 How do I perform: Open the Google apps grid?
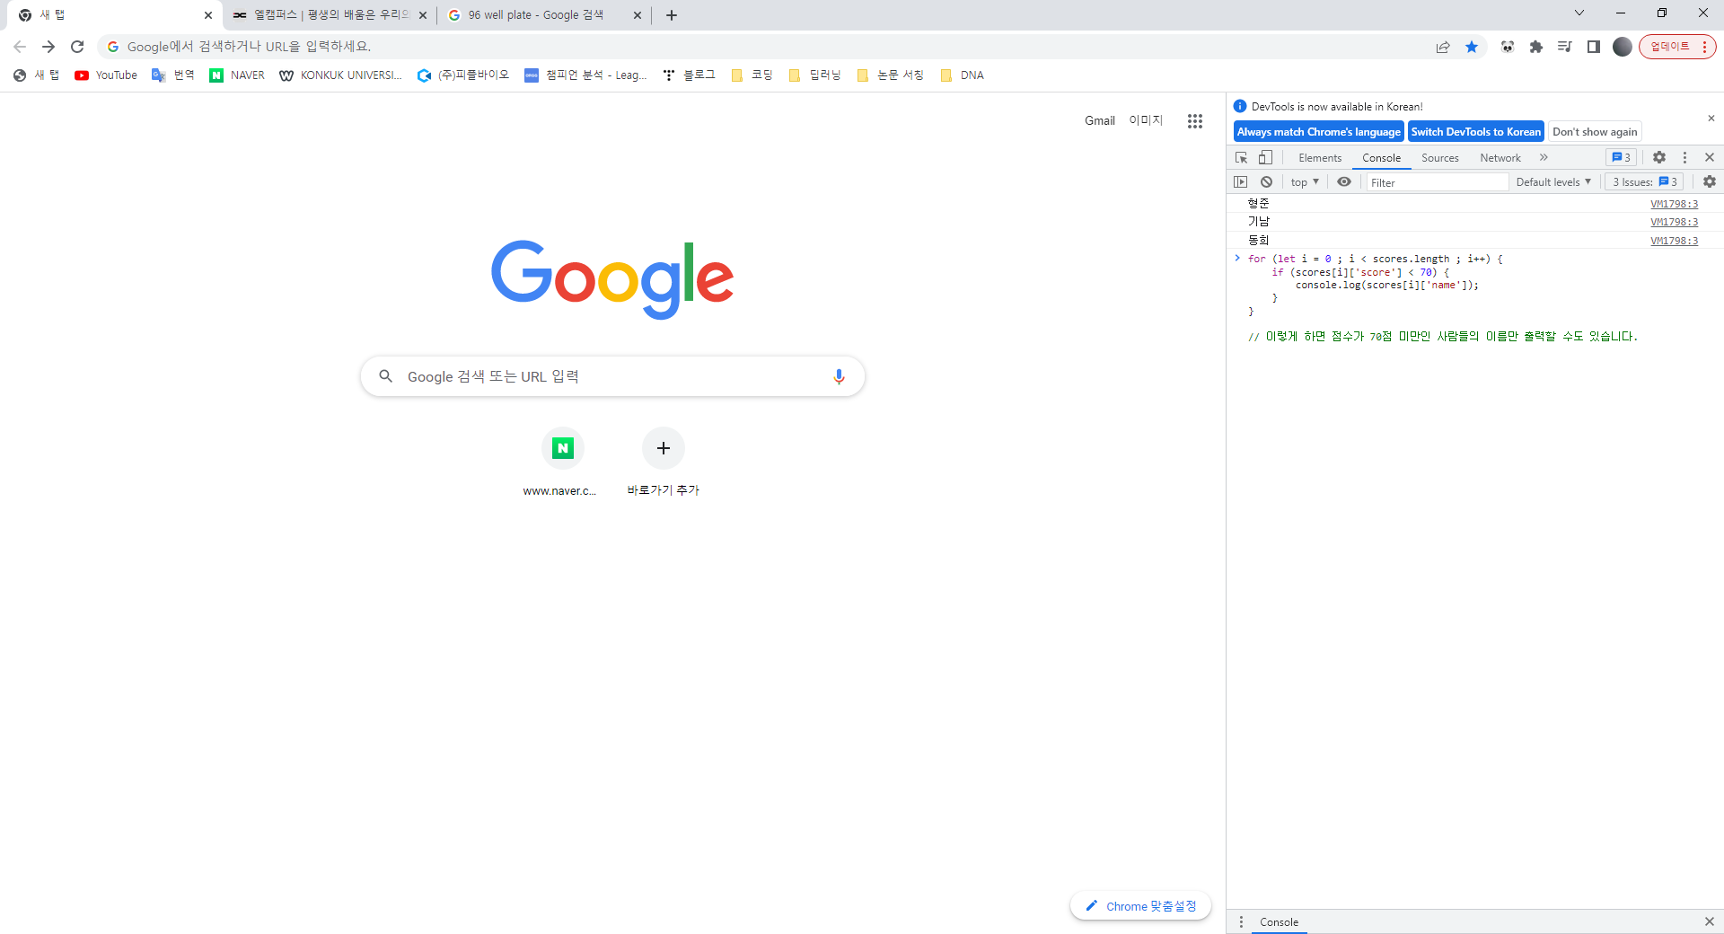pos(1194,121)
